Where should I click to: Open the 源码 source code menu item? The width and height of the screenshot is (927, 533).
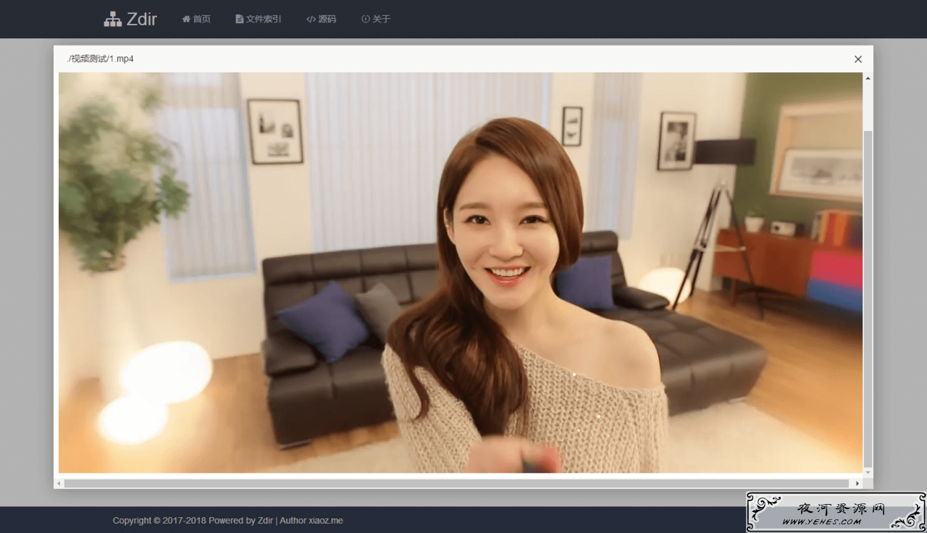(x=322, y=19)
